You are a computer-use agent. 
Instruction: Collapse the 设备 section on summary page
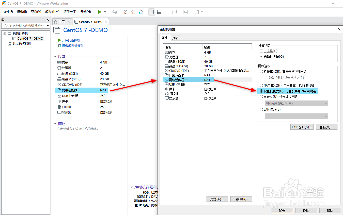[55, 57]
